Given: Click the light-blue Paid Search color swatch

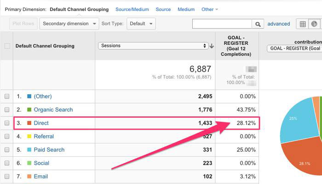Looking at the screenshot, I should pos(29,149).
